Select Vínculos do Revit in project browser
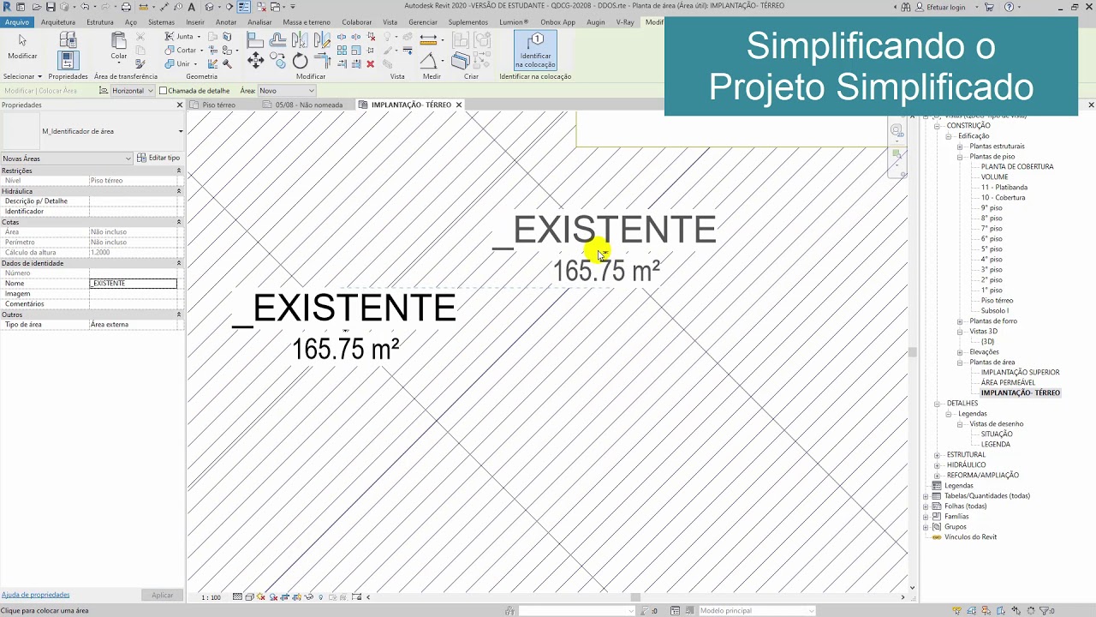 coord(970,537)
